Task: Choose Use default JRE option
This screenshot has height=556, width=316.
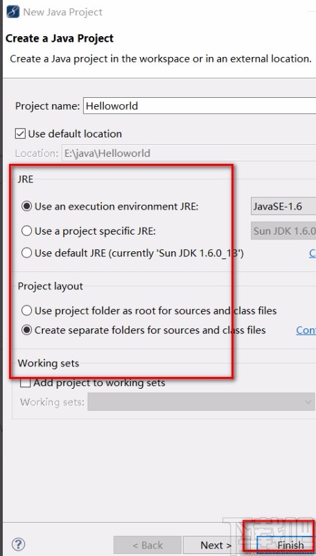Action: (x=26, y=253)
